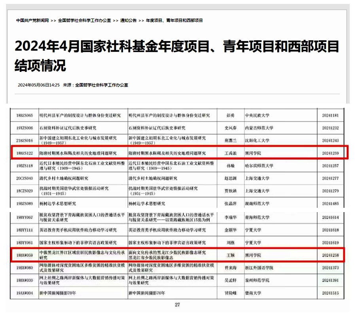Select the institution 哈尔滨师范大学
Viewport: 356px width, 316px height.
pyautogui.click(x=259, y=166)
